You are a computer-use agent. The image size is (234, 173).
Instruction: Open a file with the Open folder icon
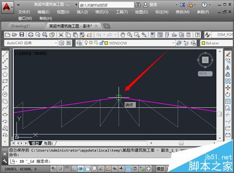pos(15,35)
